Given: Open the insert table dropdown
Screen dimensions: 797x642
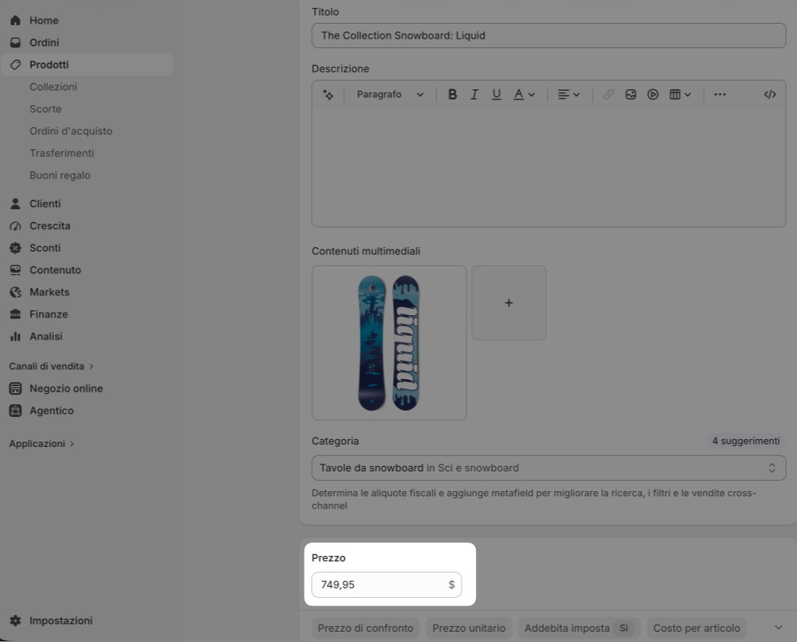Looking at the screenshot, I should 680,95.
